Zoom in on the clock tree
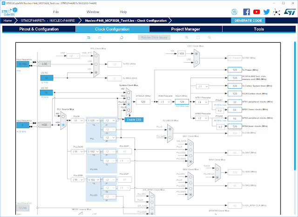Screen dimensions: 298x217 [187, 37]
